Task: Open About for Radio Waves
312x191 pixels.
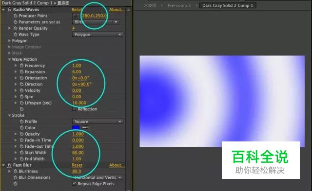Action: point(117,10)
